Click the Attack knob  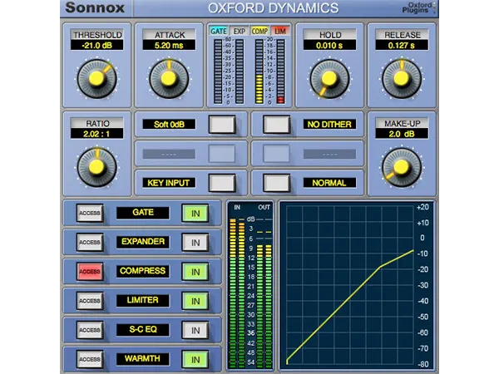[x=169, y=79]
